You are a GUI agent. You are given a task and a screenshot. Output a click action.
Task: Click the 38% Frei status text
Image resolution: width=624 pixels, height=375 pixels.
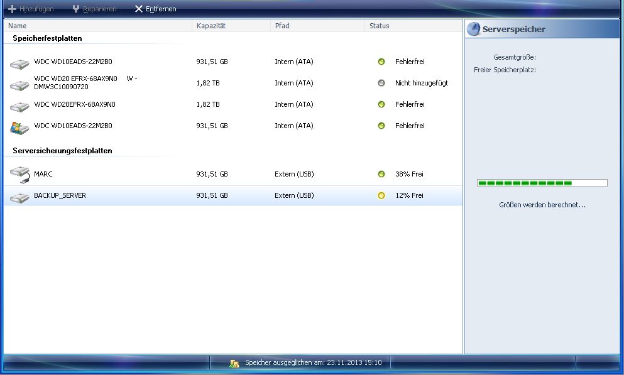click(409, 174)
